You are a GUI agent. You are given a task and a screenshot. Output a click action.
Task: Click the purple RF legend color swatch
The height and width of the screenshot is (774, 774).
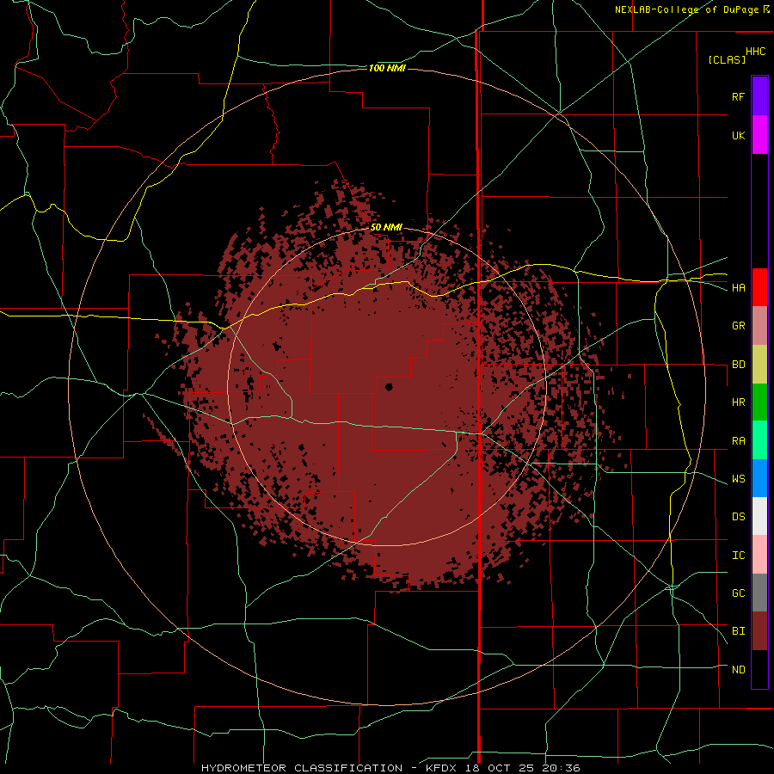(x=759, y=95)
